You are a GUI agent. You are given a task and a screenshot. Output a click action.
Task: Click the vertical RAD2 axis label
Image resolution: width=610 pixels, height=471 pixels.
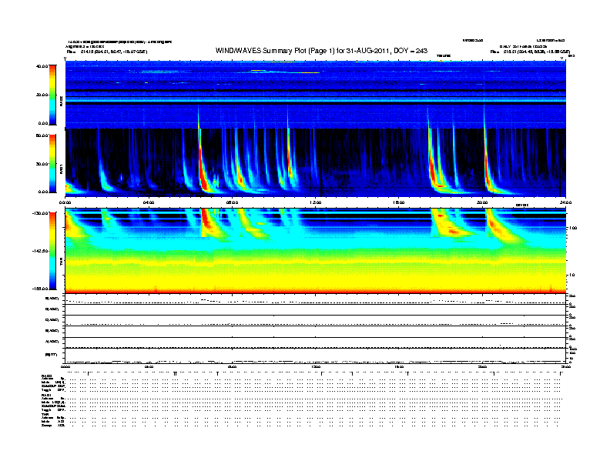pyautogui.click(x=61, y=101)
